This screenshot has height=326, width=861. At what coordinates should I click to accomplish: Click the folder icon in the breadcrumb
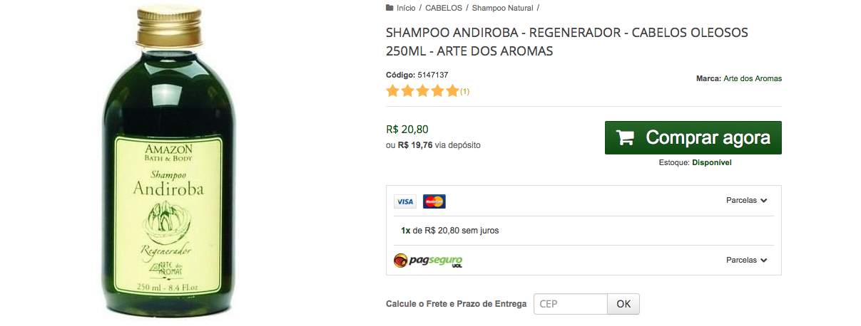389,8
